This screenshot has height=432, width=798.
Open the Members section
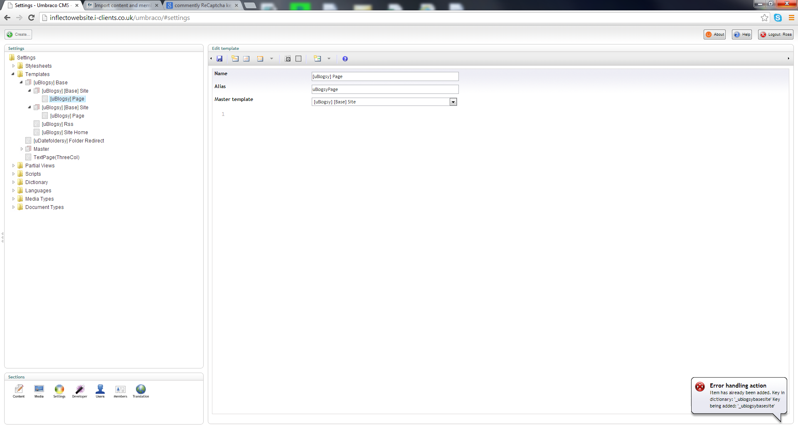[x=121, y=391]
